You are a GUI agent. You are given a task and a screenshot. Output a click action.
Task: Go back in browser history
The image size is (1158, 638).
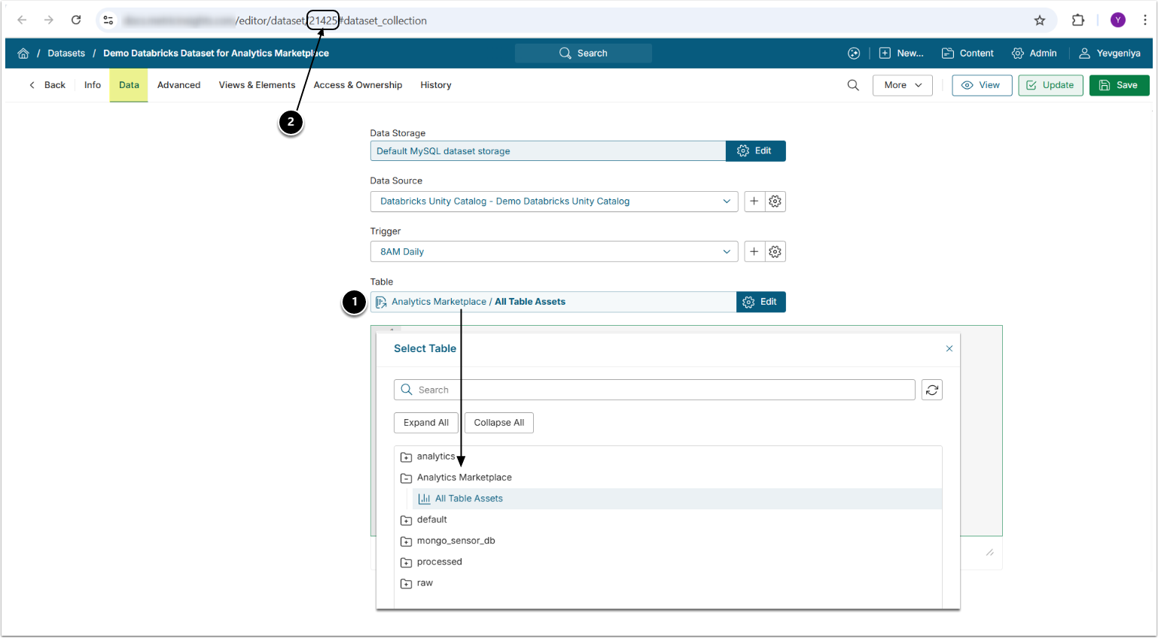click(x=22, y=20)
